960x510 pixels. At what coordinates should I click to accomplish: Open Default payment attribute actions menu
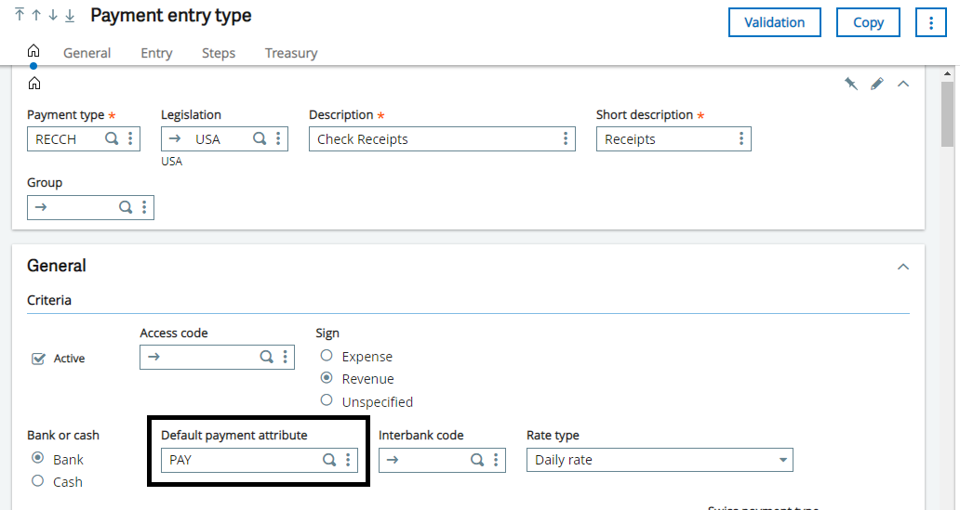348,460
